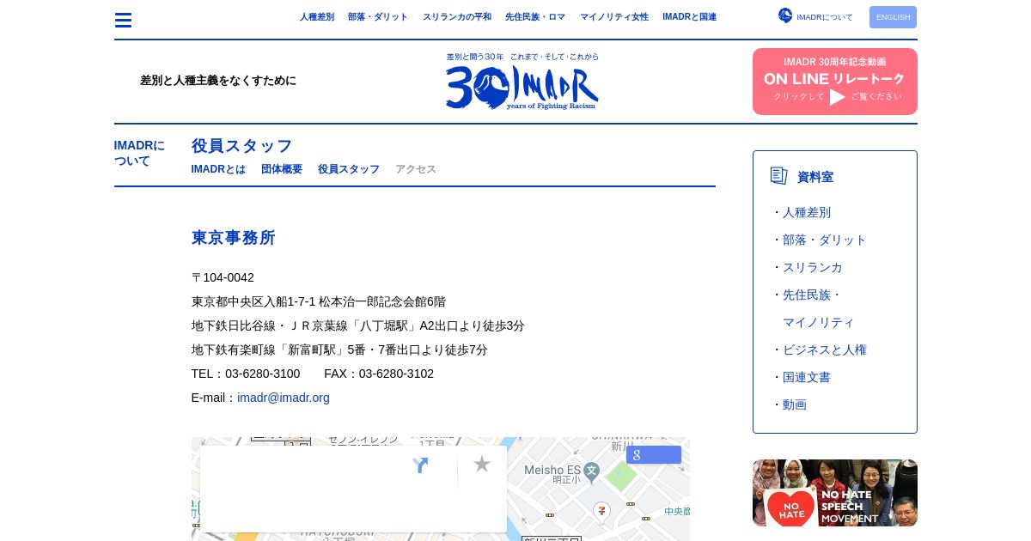Click the 資料室 document icon
The image size is (1031, 541).
tap(779, 176)
